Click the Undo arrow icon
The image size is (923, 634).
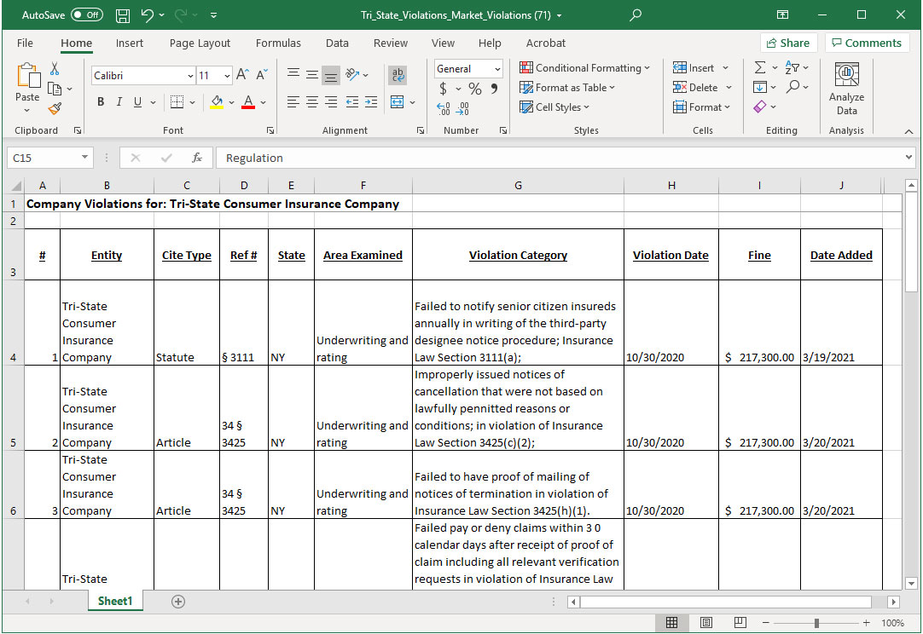[148, 15]
